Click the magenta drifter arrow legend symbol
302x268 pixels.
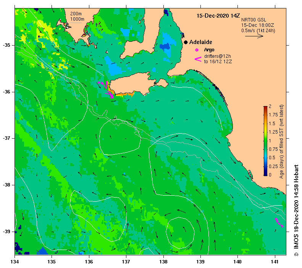[x=198, y=59]
